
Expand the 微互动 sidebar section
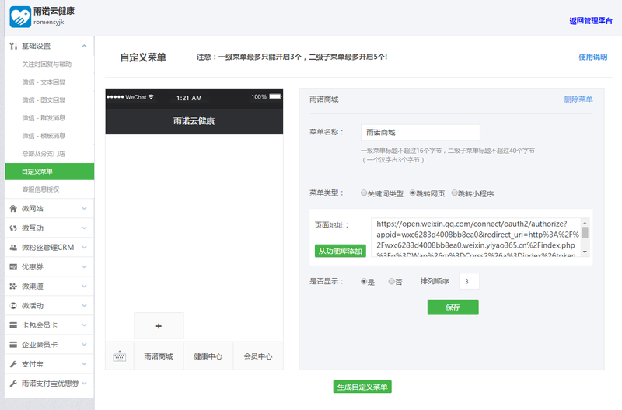coord(84,228)
